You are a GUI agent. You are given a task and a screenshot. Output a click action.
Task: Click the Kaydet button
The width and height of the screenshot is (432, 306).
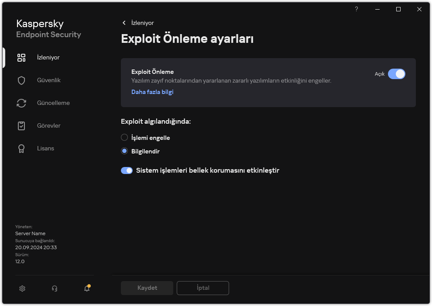click(147, 288)
